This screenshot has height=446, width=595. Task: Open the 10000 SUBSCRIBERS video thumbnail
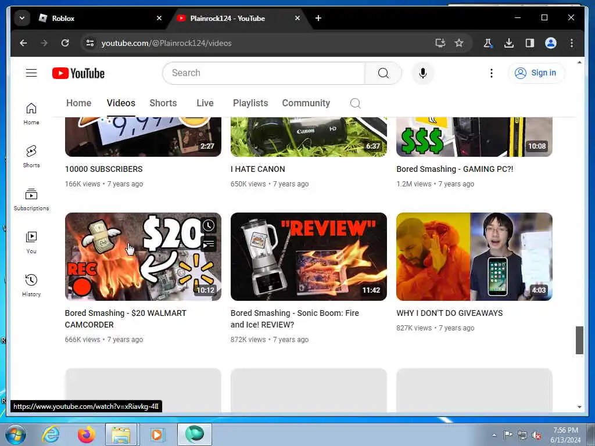point(143,137)
